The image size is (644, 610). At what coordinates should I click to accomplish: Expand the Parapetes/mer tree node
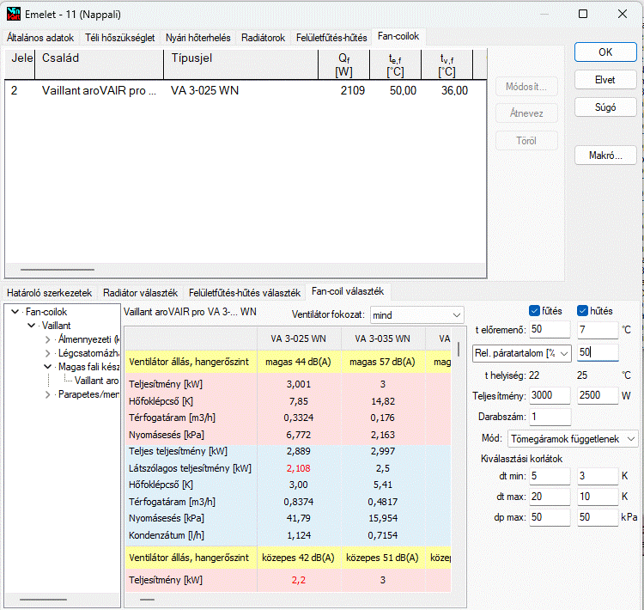point(47,394)
